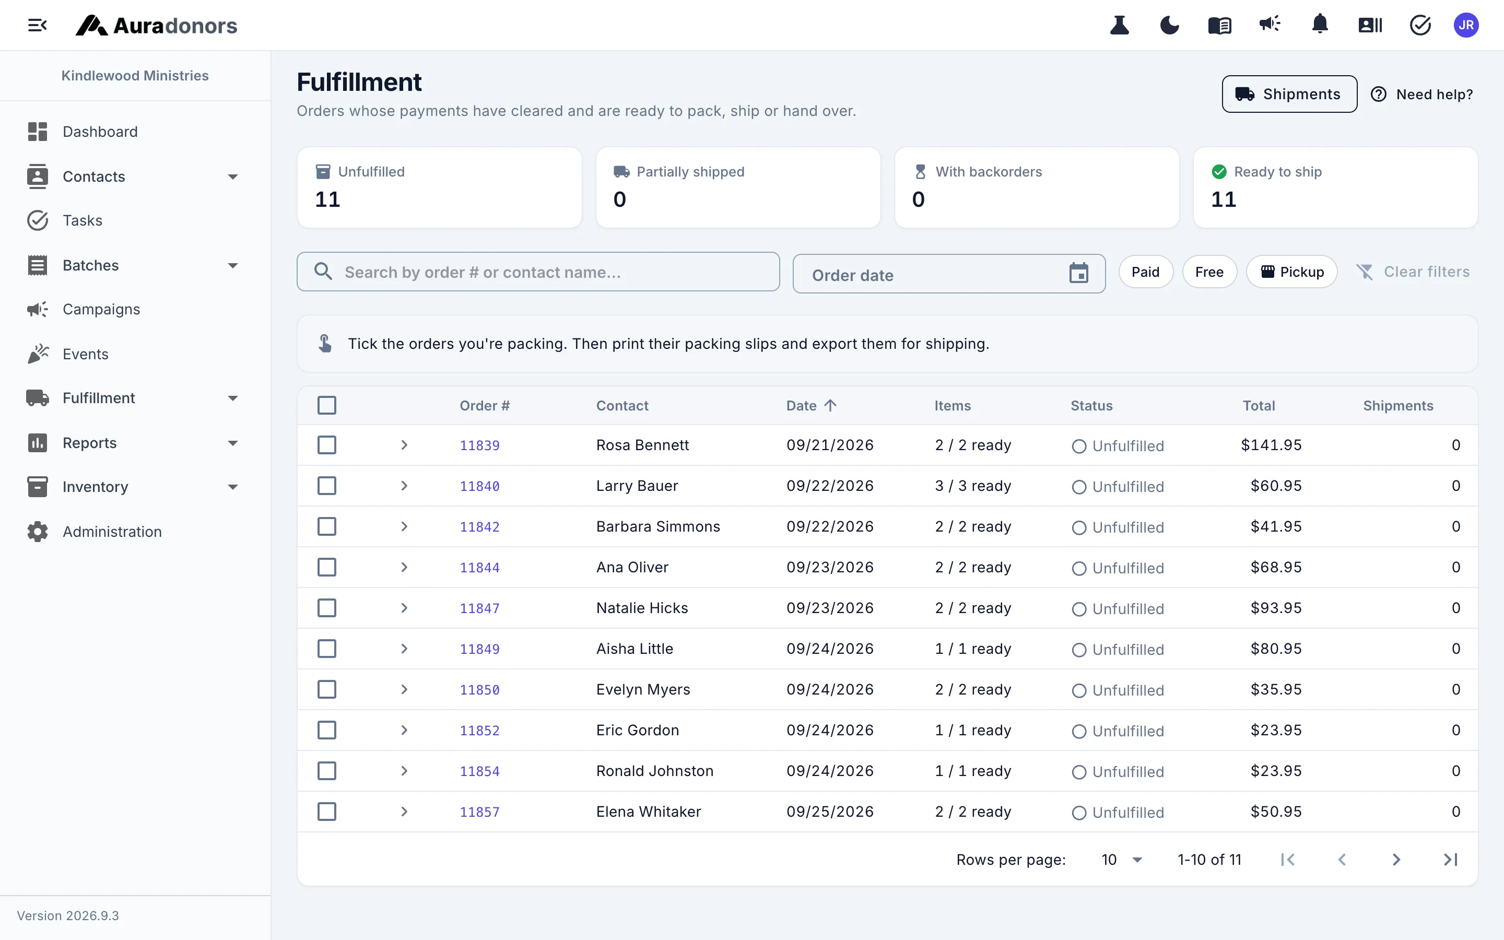
Task: Select the Elena Whitaker order checkbox
Action: [327, 812]
